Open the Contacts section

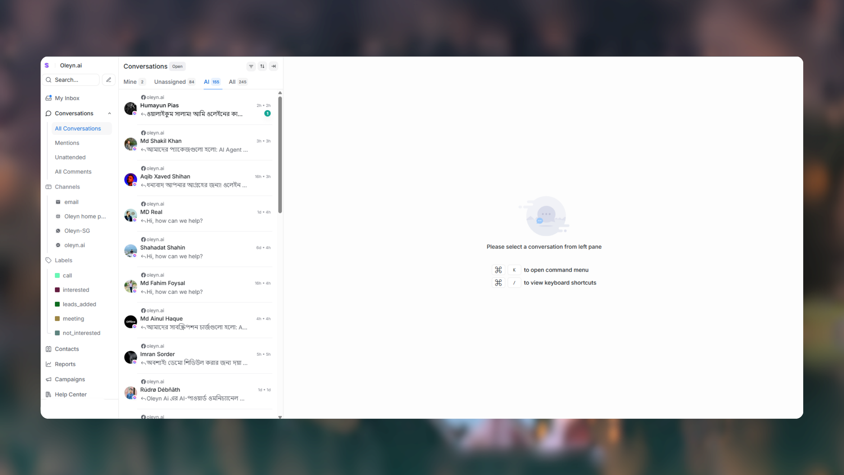pos(66,349)
